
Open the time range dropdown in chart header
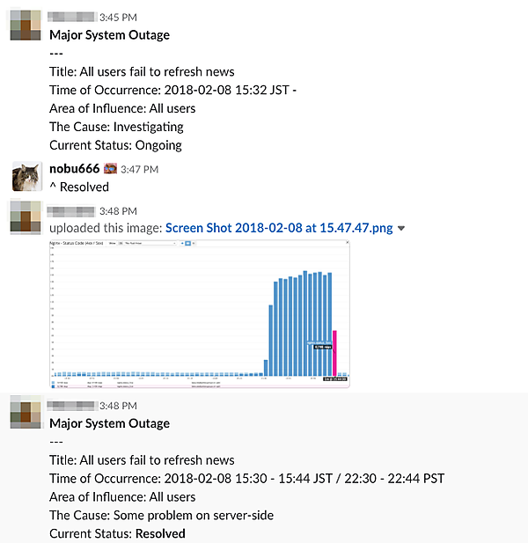click(150, 244)
